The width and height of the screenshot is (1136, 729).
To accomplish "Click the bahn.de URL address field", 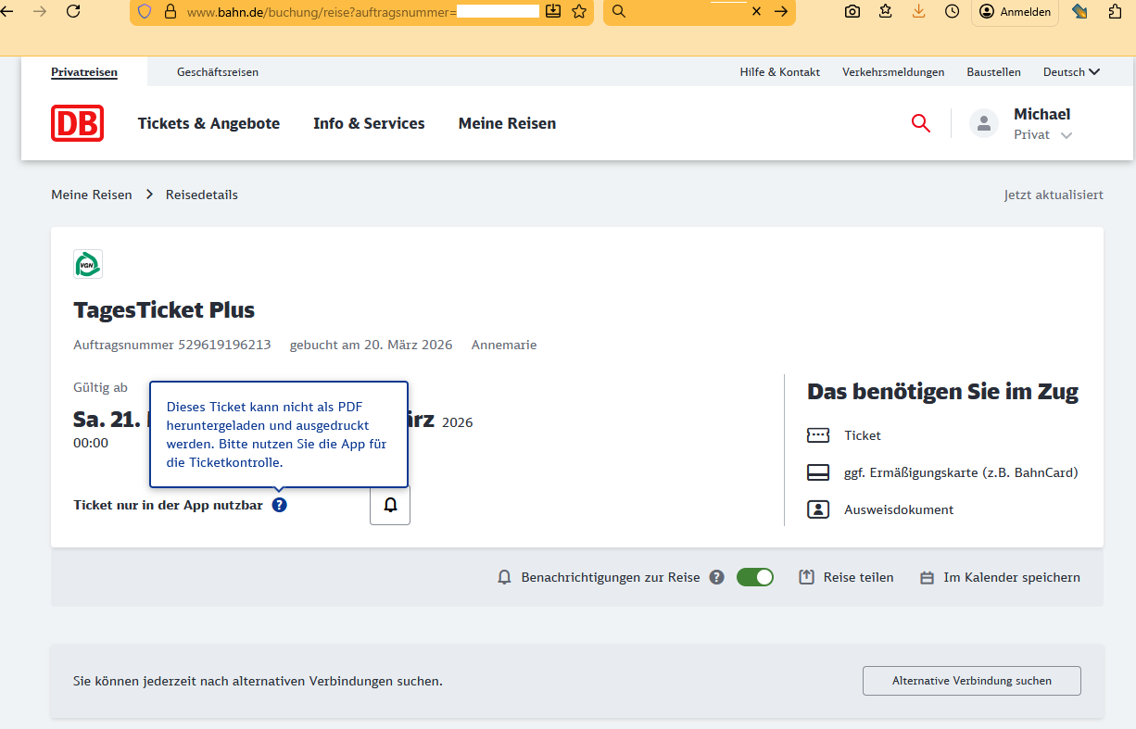I will (x=363, y=11).
